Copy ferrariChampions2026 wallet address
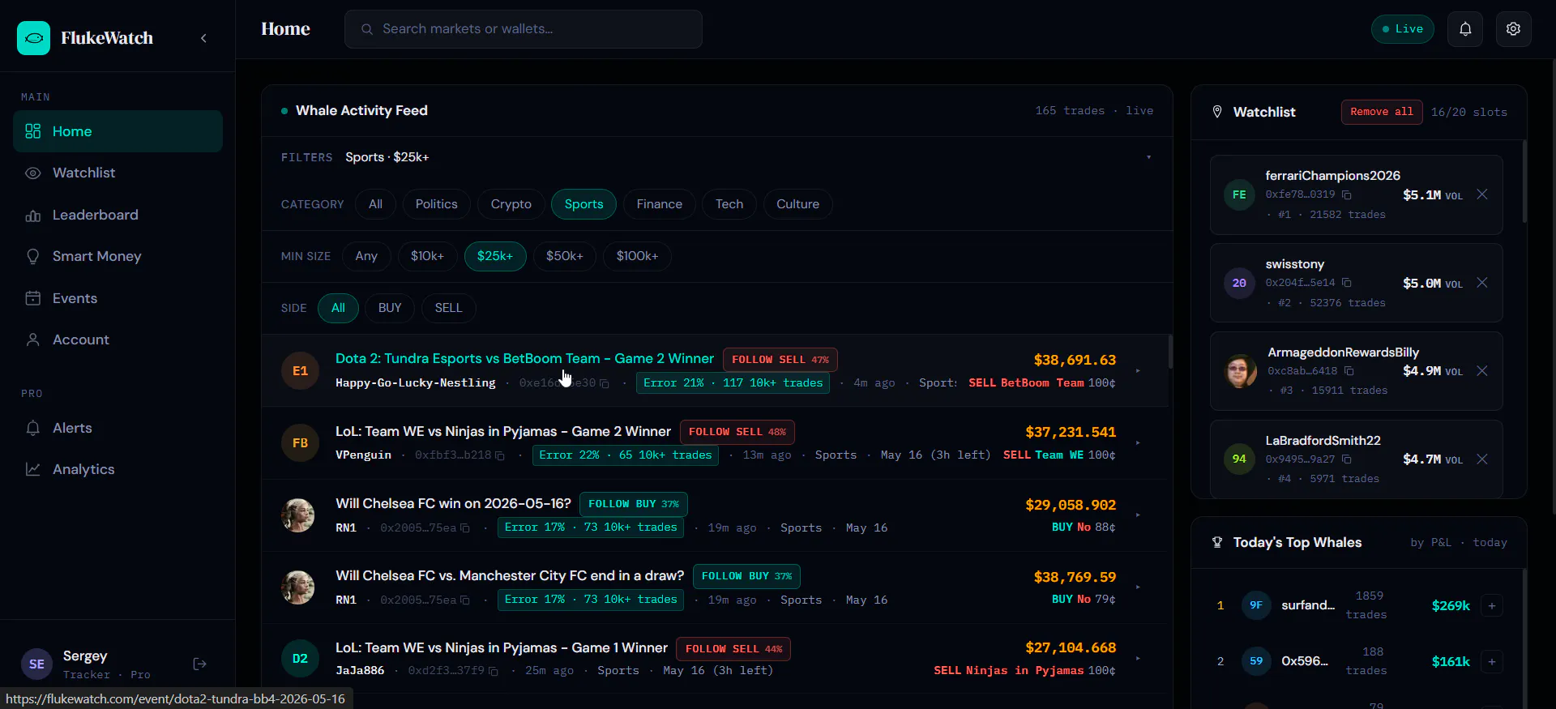 pyautogui.click(x=1347, y=194)
